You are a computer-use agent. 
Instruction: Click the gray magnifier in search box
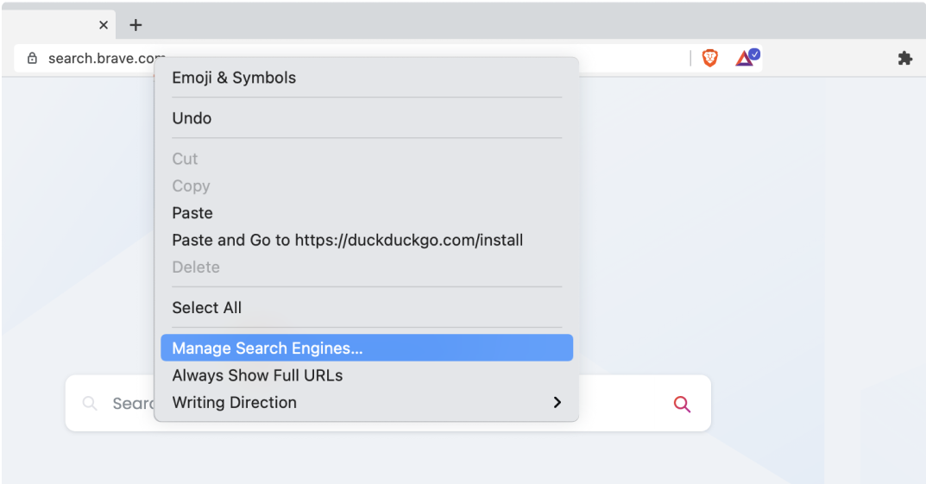(x=90, y=403)
